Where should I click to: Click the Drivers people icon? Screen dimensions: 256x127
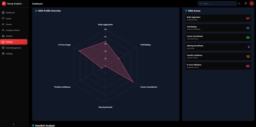3,24
